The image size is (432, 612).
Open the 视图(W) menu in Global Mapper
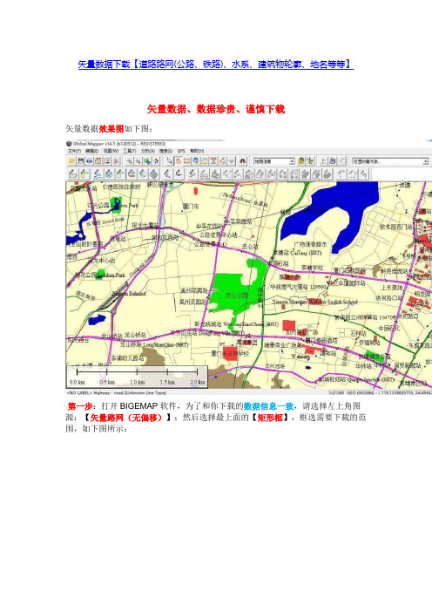(x=111, y=151)
